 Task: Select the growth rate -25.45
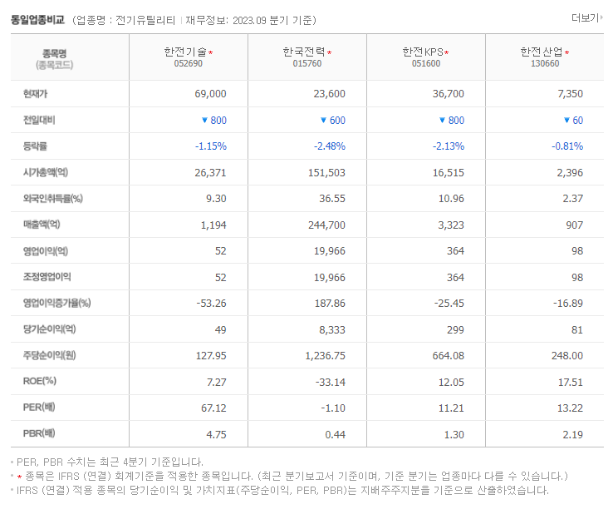point(449,304)
